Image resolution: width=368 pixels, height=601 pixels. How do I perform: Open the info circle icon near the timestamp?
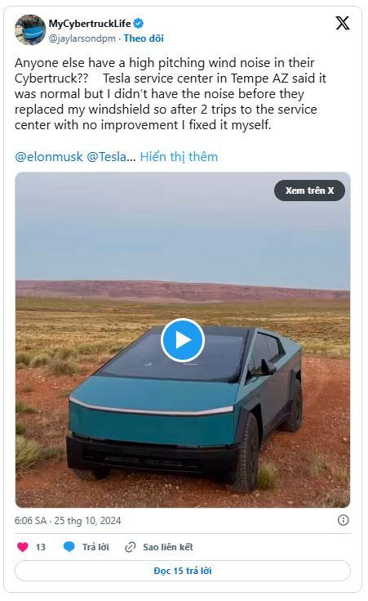coord(344,520)
